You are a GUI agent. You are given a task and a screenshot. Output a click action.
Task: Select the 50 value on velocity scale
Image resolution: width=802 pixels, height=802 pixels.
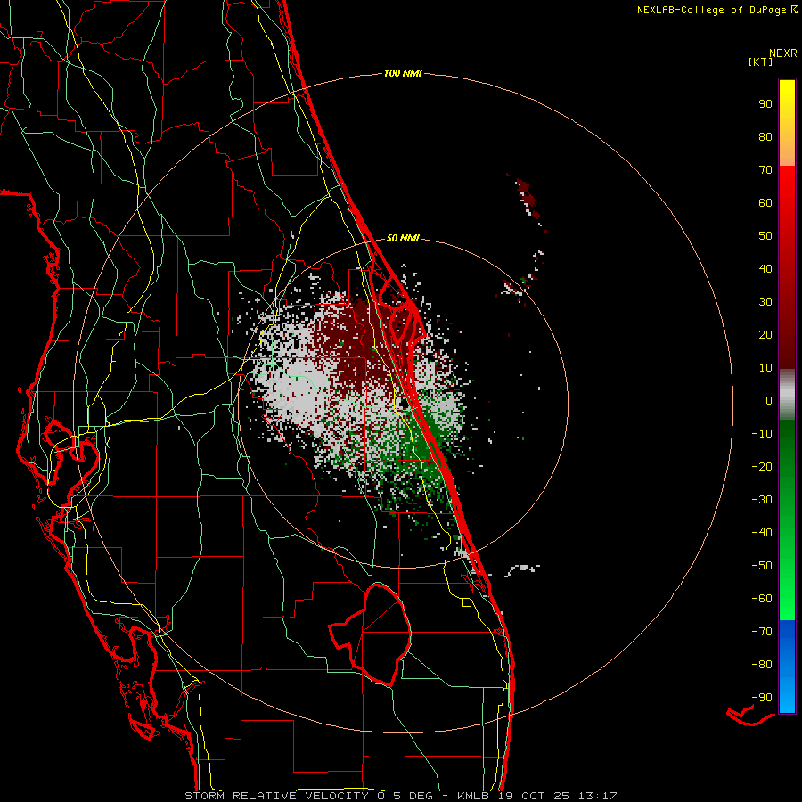pos(765,236)
